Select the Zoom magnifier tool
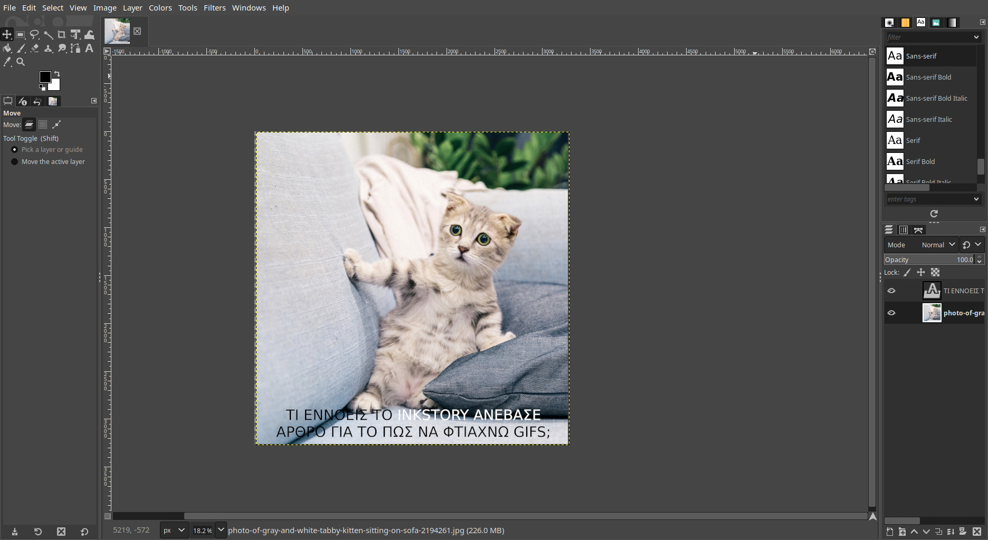 pyautogui.click(x=21, y=62)
